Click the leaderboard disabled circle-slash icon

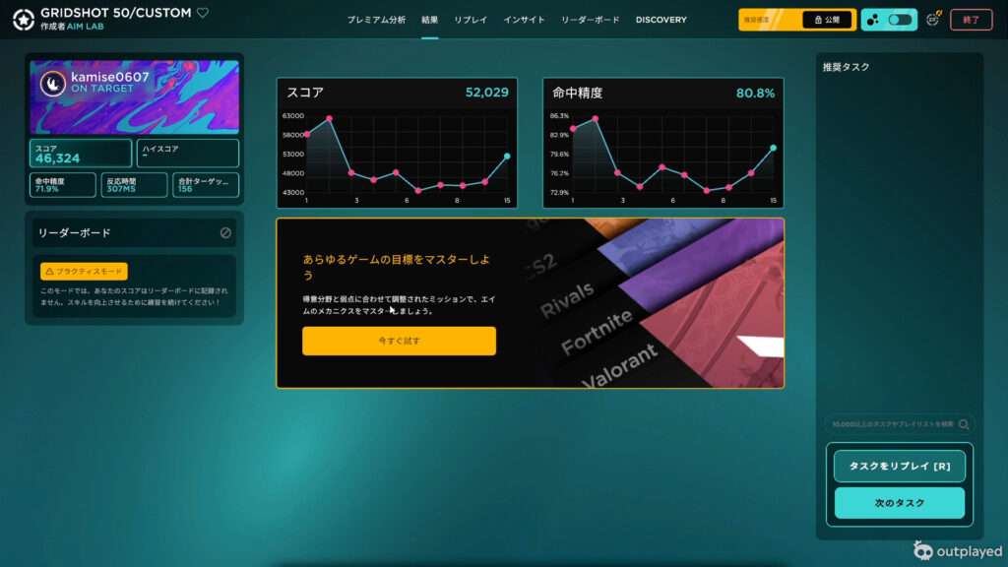225,233
